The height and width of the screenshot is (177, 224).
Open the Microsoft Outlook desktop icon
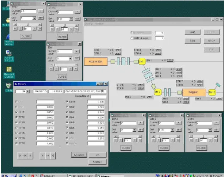point(9,72)
